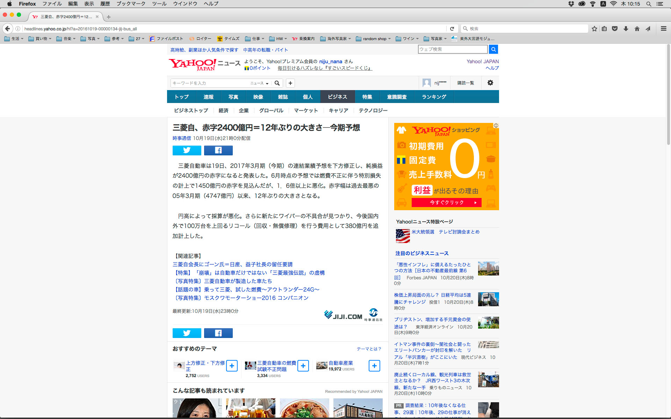Viewport: 671px width, 419px height.
Task: Click 今すぐクリック button in shopping ad
Action: (x=446, y=203)
